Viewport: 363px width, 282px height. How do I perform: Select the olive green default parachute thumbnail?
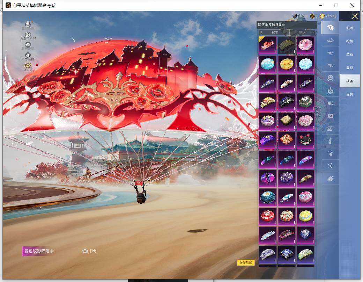pyautogui.click(x=287, y=45)
